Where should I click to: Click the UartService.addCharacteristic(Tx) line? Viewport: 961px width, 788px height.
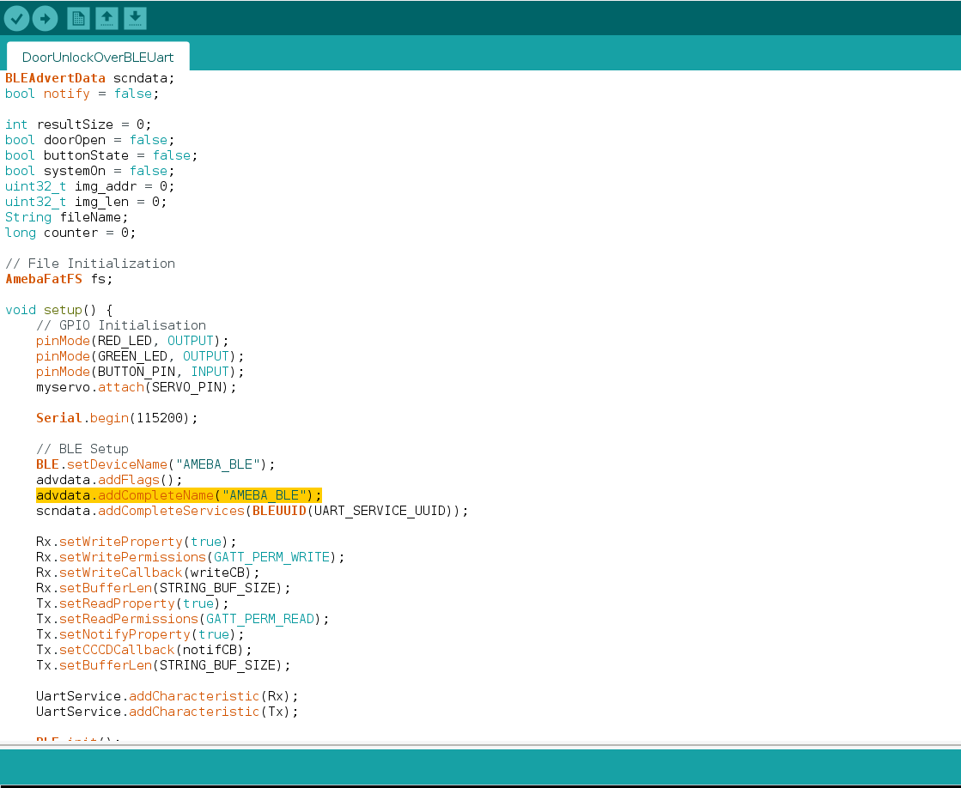167,712
